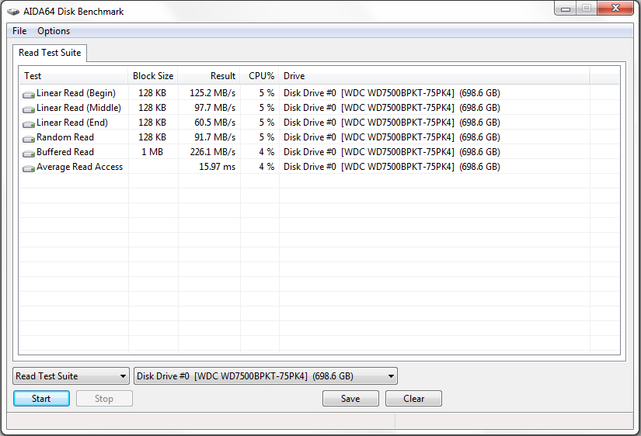Select the Linear Read (Begin) row label
Screen dimensions: 641x436
coord(76,93)
